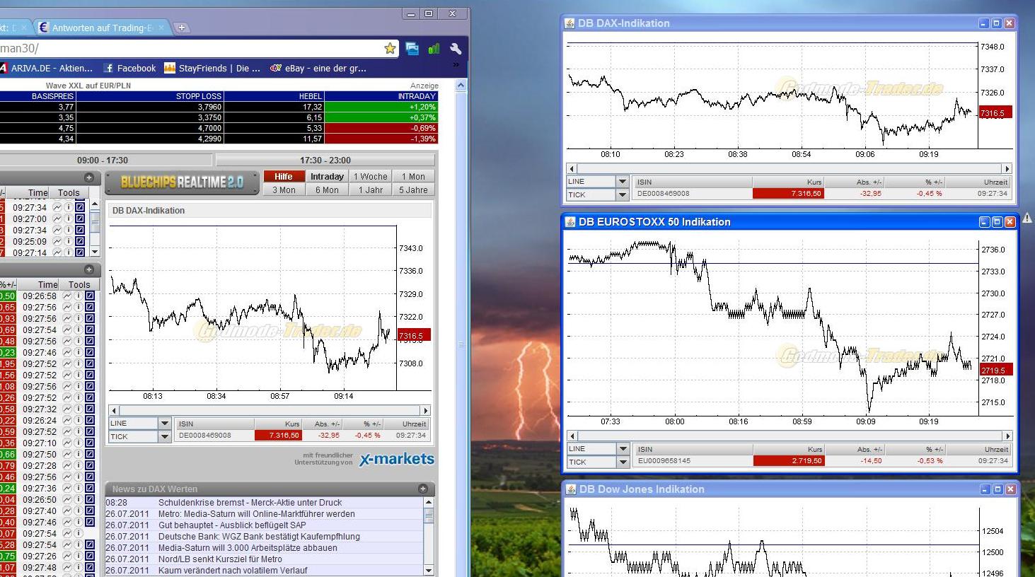Open LINE dropdown in browser DAX chart
The width and height of the screenshot is (1035, 577).
pyautogui.click(x=165, y=424)
